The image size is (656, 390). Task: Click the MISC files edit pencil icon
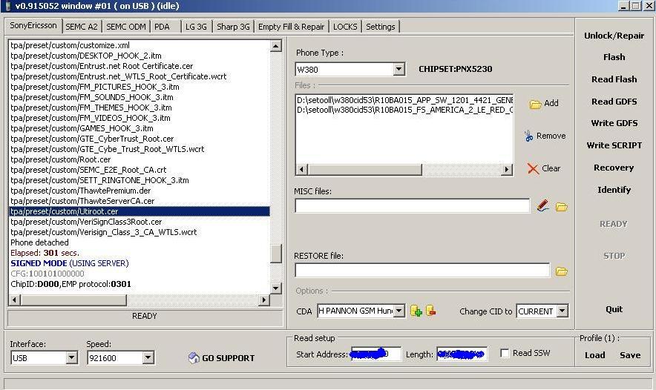pos(542,205)
